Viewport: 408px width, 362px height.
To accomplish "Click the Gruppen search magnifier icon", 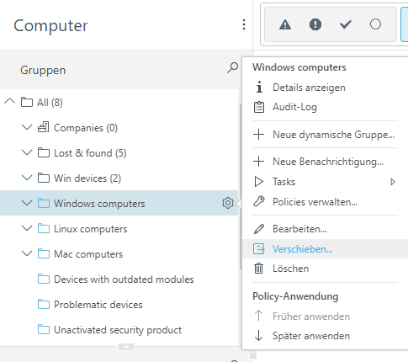I will tap(232, 68).
